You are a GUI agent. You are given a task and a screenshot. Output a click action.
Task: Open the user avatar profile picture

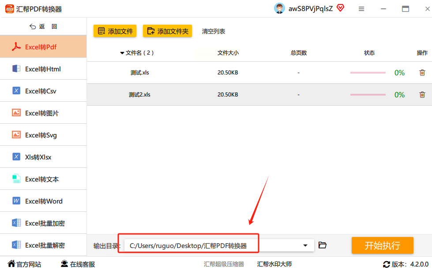pos(279,8)
